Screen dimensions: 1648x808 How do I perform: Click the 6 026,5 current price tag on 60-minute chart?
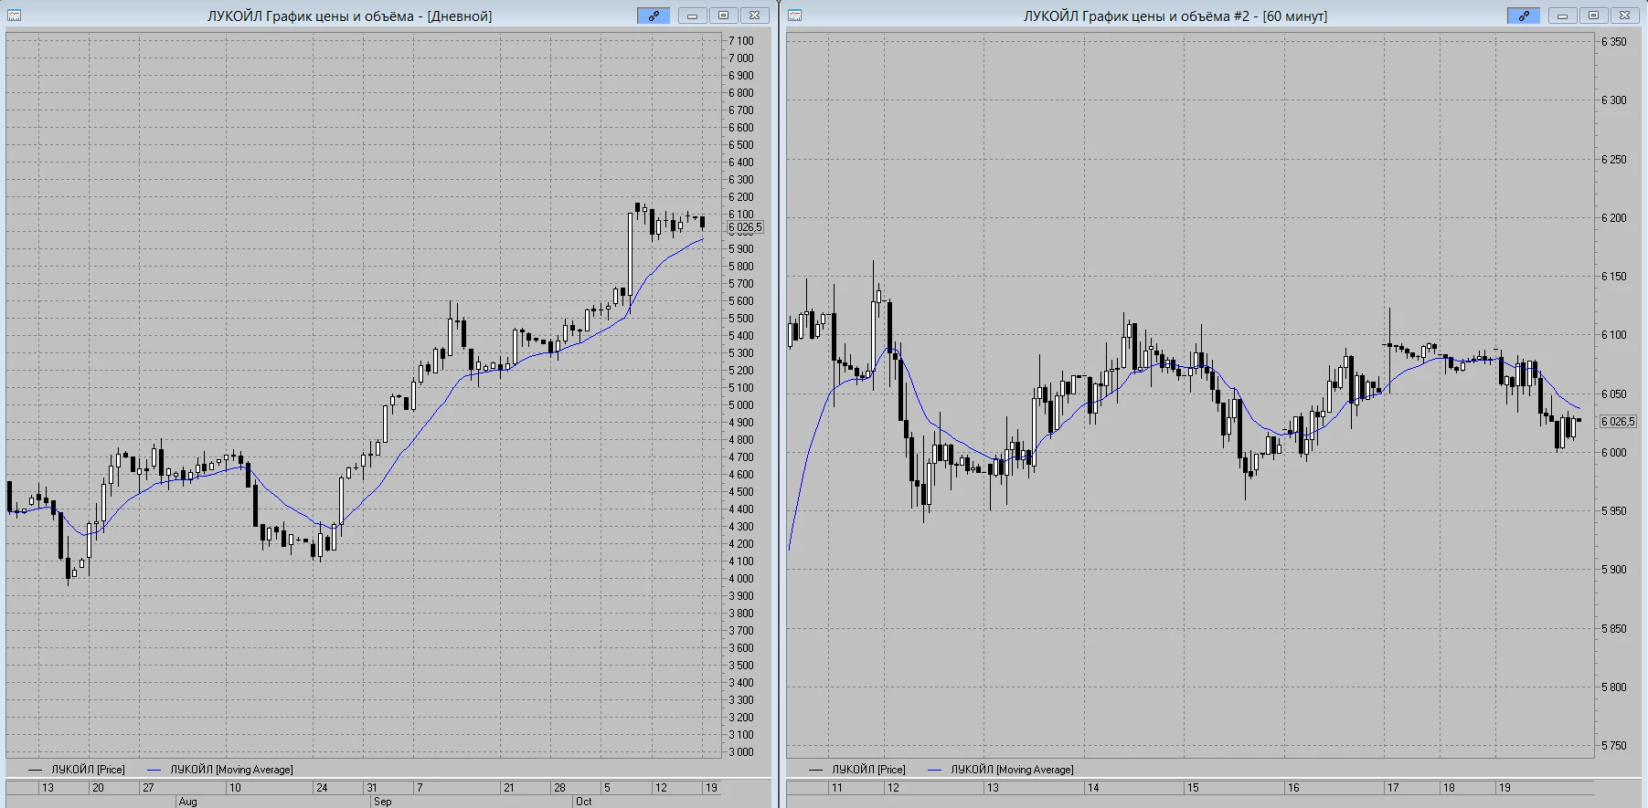click(x=1618, y=422)
